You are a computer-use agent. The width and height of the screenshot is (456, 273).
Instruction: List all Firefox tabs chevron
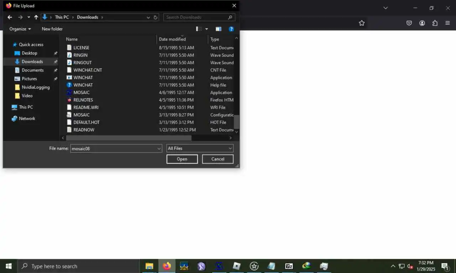(385, 8)
